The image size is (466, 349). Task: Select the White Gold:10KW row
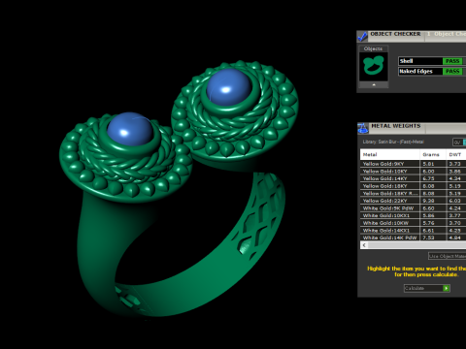(414, 223)
